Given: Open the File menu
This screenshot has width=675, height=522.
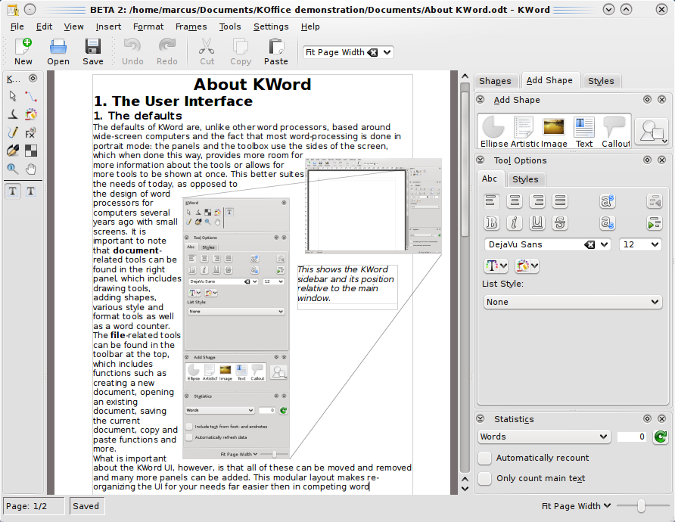Looking at the screenshot, I should pyautogui.click(x=17, y=26).
